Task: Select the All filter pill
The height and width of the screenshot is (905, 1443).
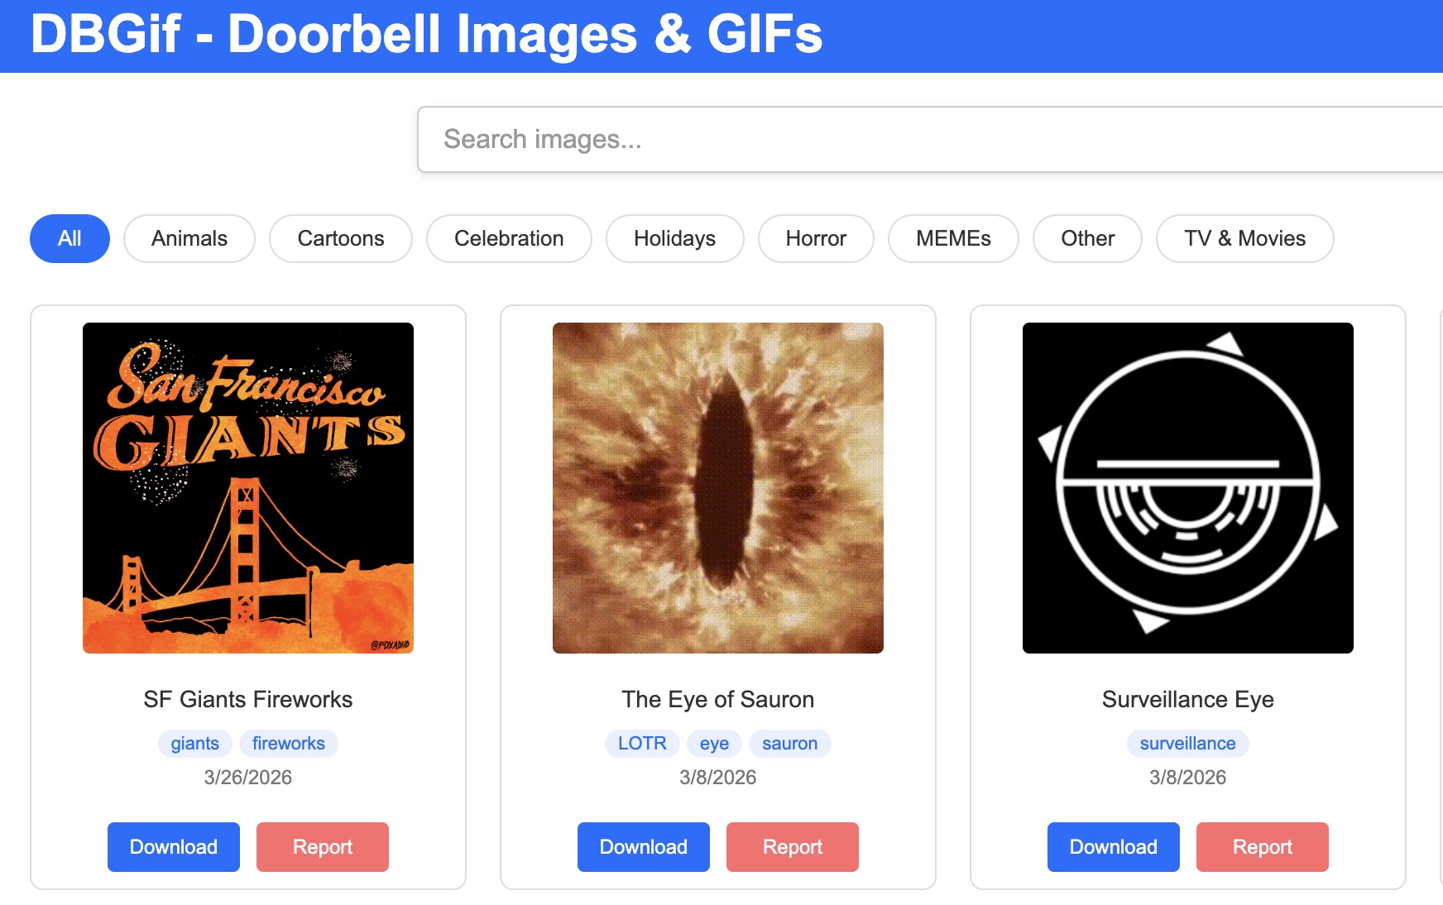Action: tap(70, 238)
